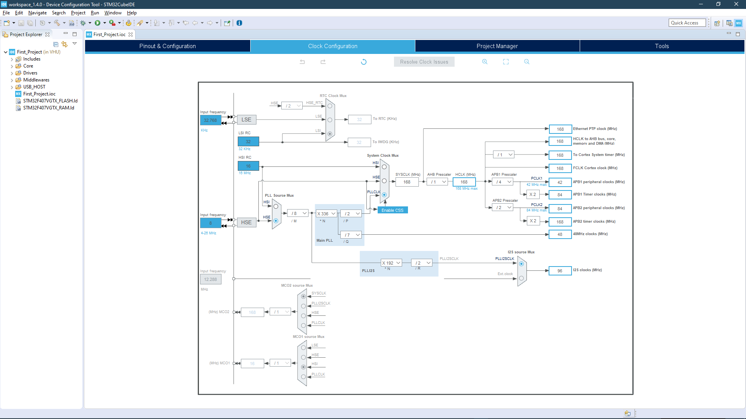This screenshot has width=746, height=419.
Task: Click Link with Editor icon in Project Explorer
Action: pyautogui.click(x=64, y=44)
